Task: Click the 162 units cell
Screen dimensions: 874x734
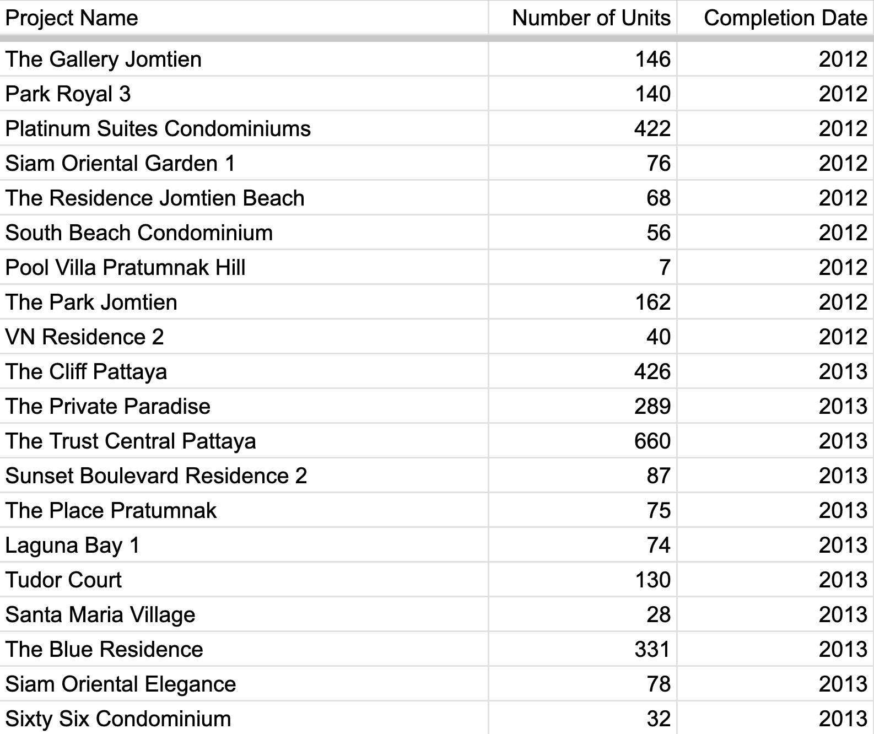Action: pyautogui.click(x=582, y=302)
